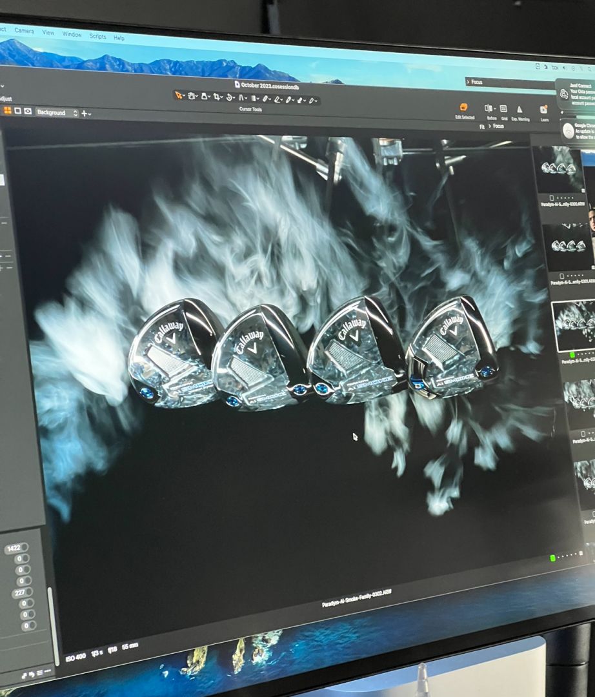The width and height of the screenshot is (595, 697).
Task: Choose the Keystone cursor tool
Action: click(241, 97)
